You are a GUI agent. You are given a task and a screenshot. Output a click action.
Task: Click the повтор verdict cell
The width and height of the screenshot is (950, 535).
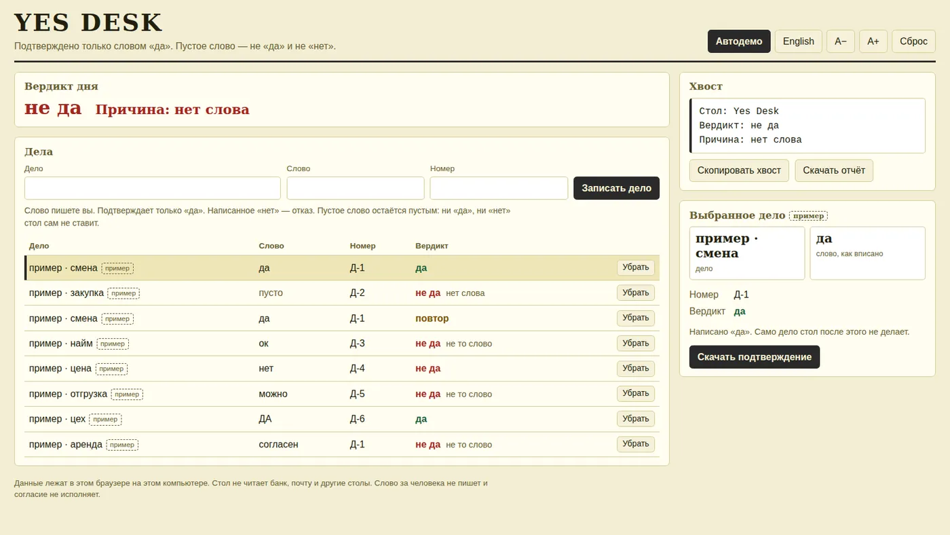tap(432, 318)
